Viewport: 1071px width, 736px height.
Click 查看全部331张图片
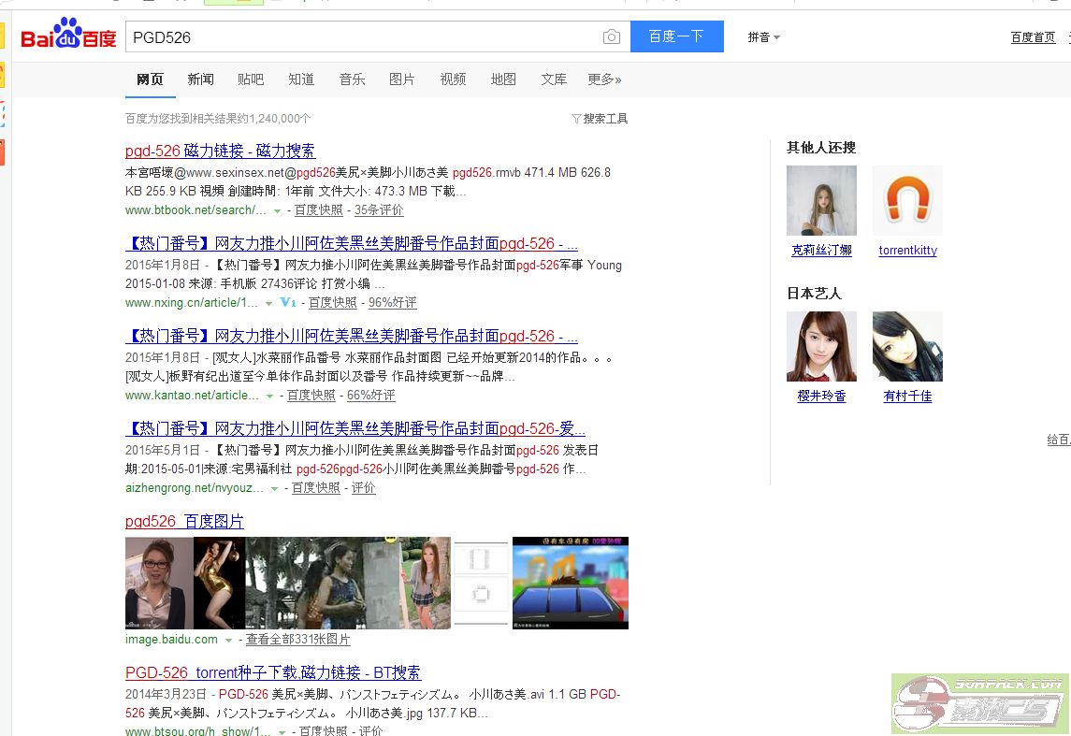tap(297, 639)
